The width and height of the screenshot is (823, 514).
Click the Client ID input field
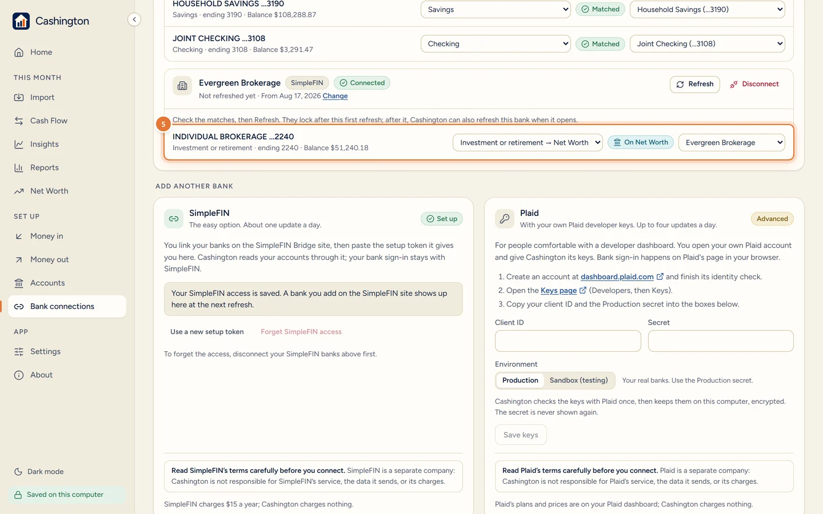pyautogui.click(x=568, y=341)
